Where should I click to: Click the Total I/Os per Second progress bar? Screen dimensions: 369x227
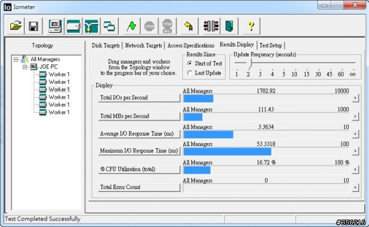266,99
